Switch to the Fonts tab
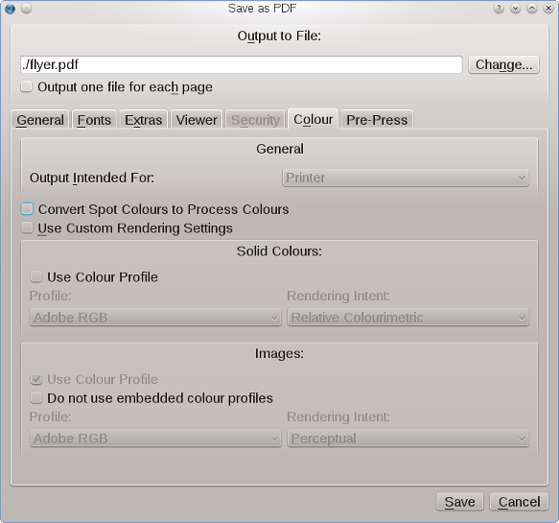The width and height of the screenshot is (559, 523). click(x=94, y=120)
